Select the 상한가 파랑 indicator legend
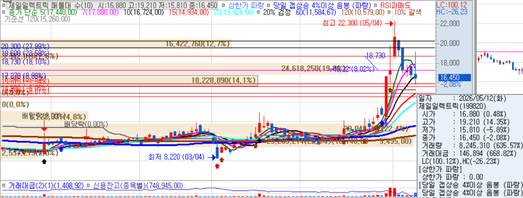Screen dimensions: 523x198 coord(246,6)
